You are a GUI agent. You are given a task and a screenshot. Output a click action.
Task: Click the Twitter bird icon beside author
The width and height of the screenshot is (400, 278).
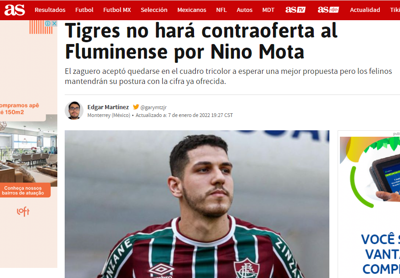pyautogui.click(x=136, y=107)
